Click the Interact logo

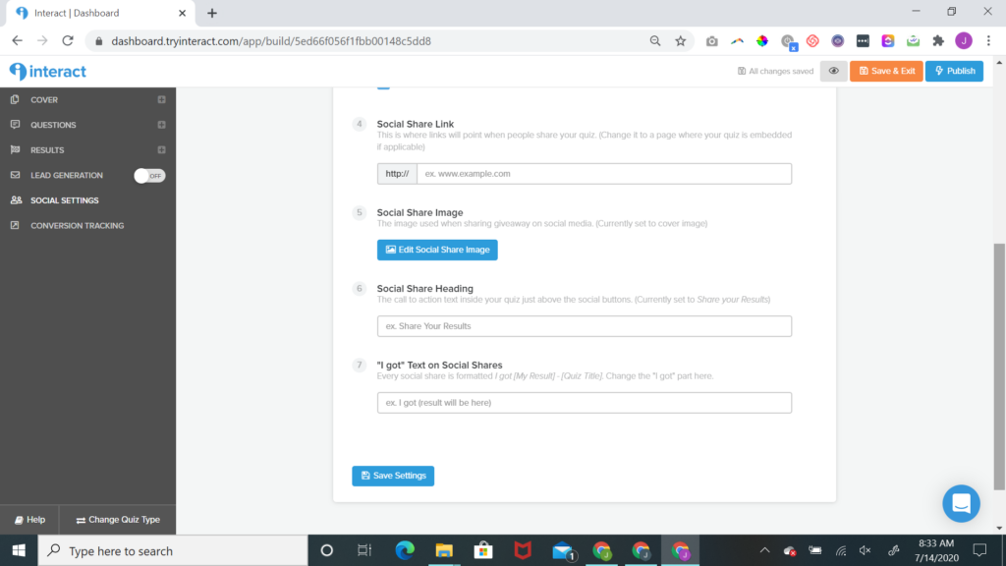point(48,71)
